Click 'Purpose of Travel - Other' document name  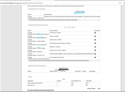pyautogui.click(x=55, y=50)
